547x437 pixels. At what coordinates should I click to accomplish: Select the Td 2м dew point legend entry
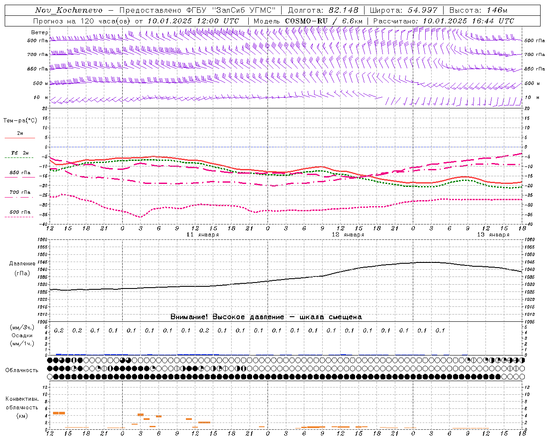click(x=20, y=153)
